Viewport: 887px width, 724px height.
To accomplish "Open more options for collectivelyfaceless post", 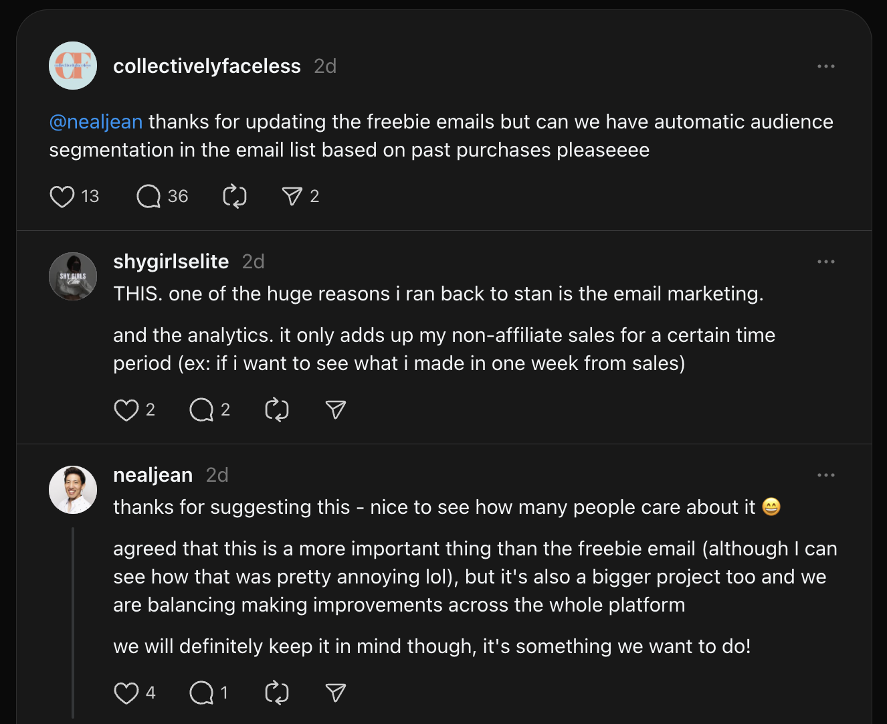I will coord(826,66).
